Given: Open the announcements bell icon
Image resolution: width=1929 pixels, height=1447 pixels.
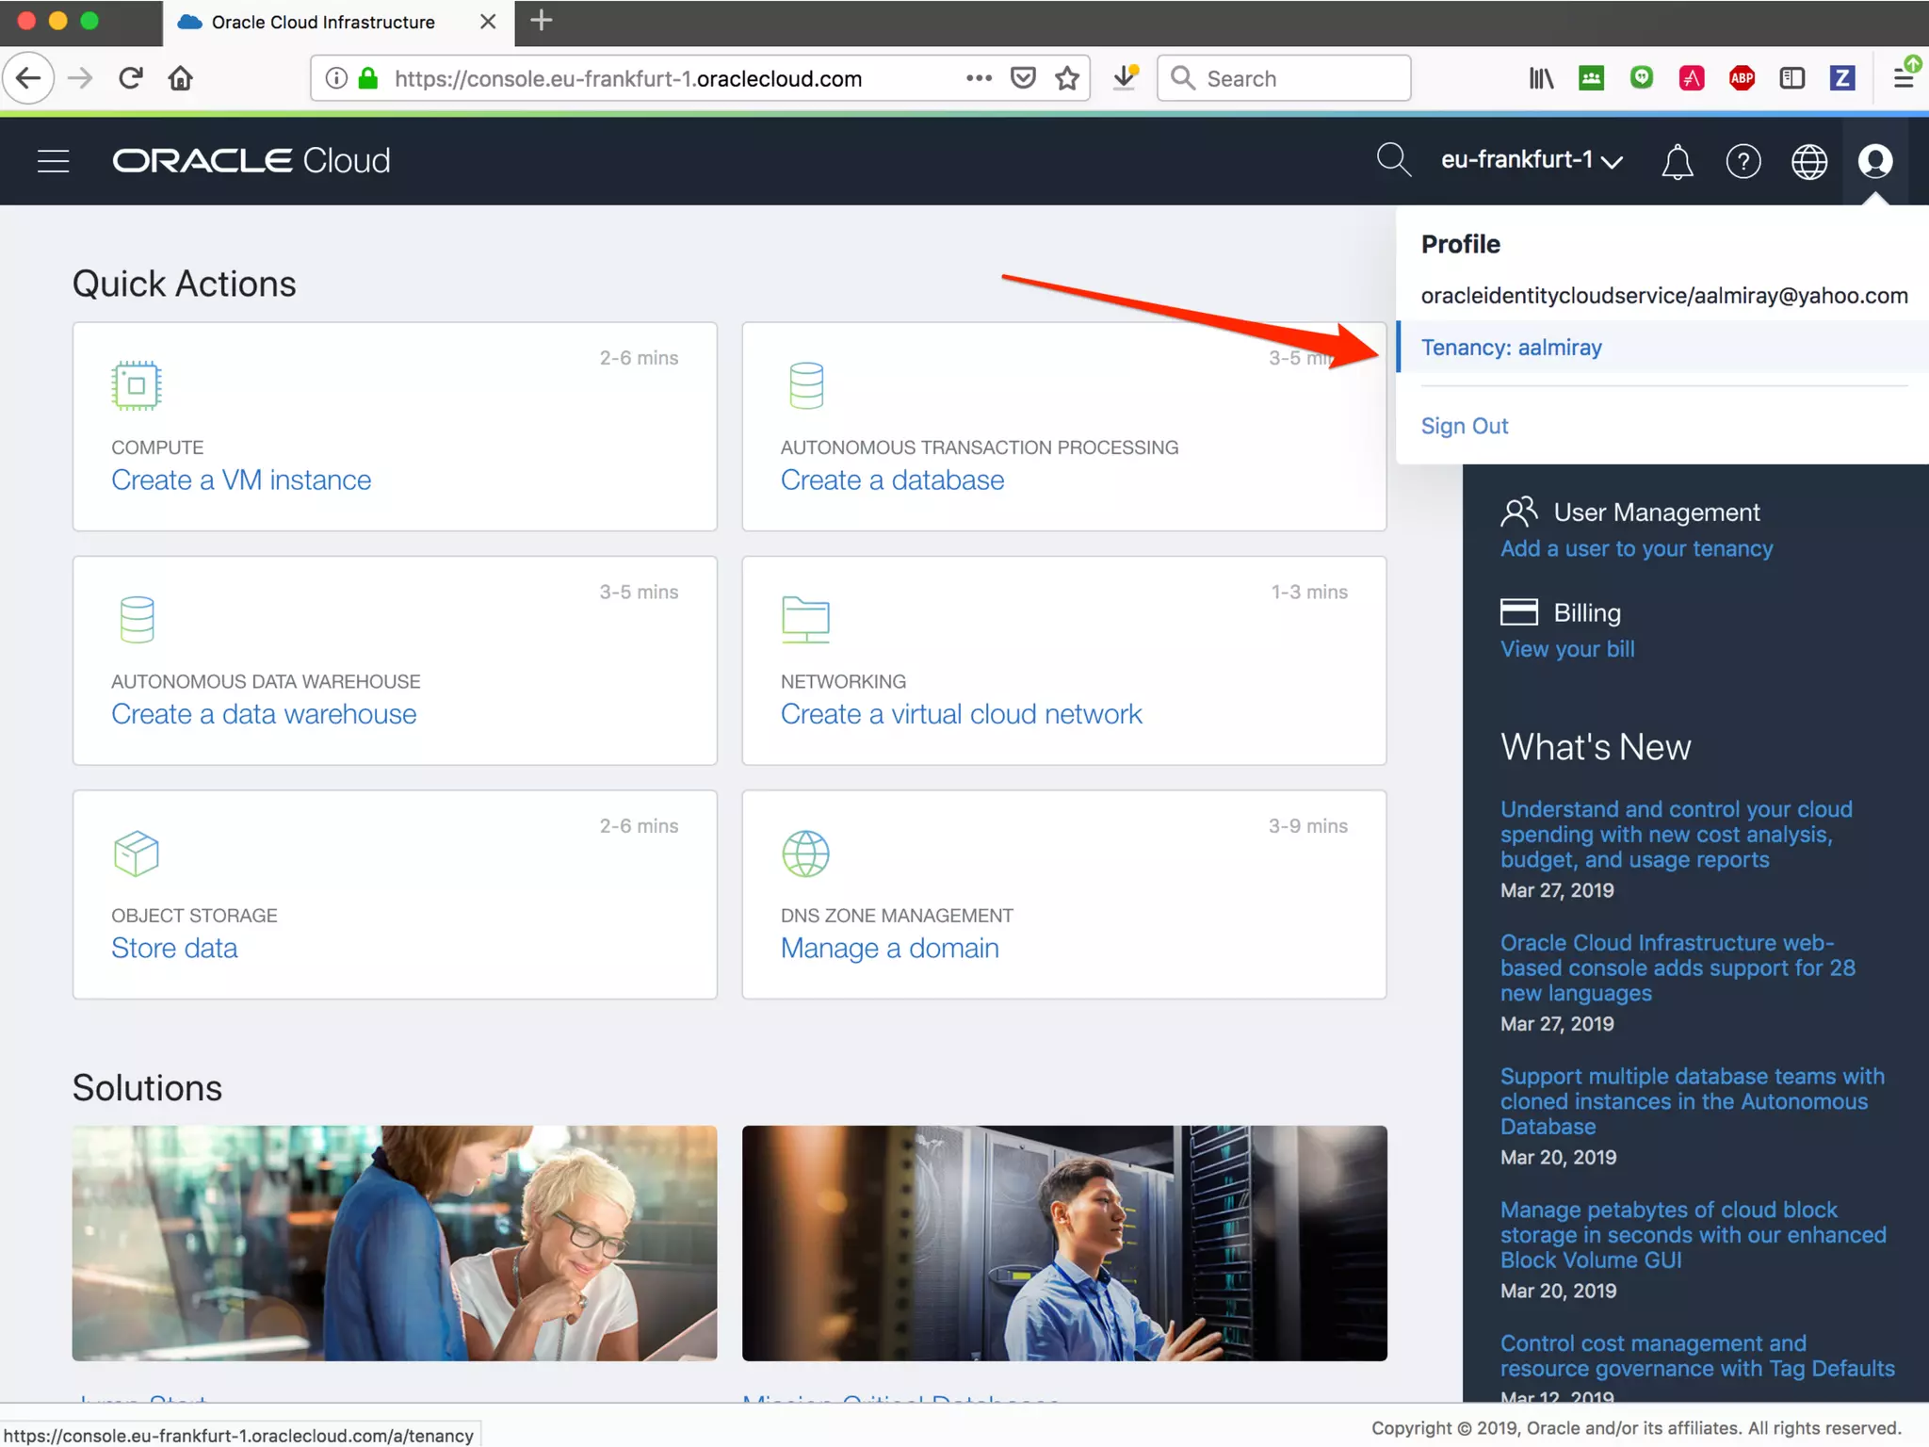Looking at the screenshot, I should click(1677, 161).
